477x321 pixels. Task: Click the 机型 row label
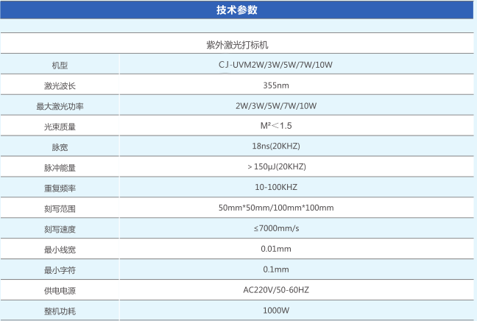coord(60,66)
